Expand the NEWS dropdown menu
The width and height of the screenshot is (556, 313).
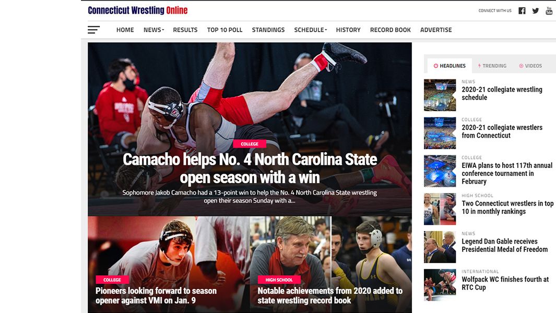click(x=153, y=30)
